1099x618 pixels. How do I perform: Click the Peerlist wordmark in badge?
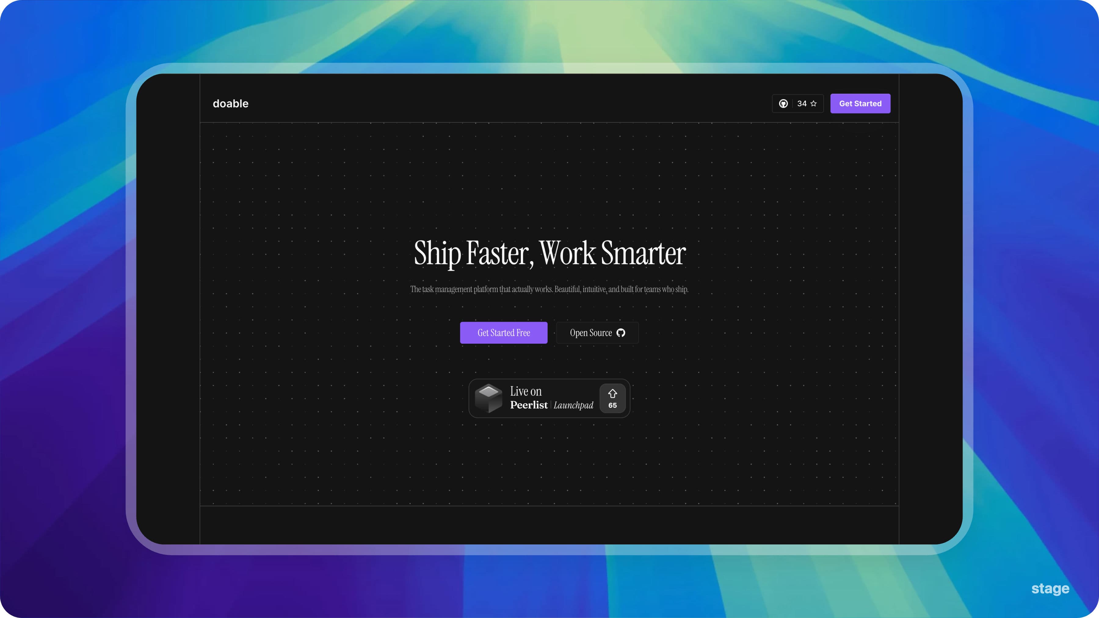point(529,405)
